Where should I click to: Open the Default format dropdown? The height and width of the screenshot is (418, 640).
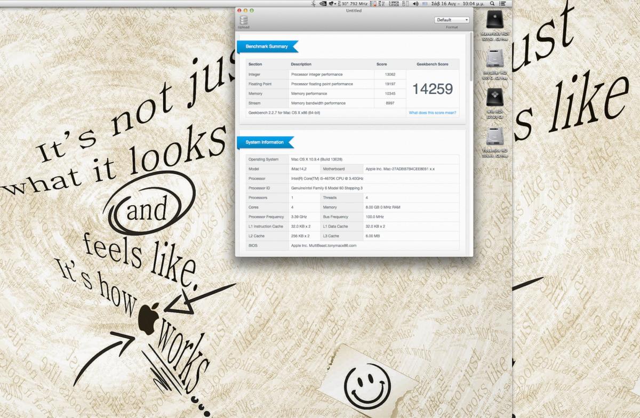point(452,20)
